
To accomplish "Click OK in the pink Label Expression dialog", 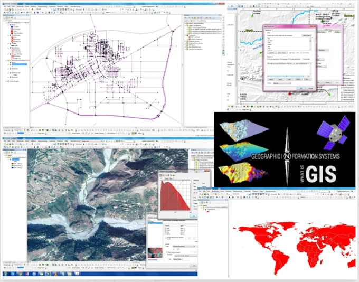I will [x=301, y=88].
